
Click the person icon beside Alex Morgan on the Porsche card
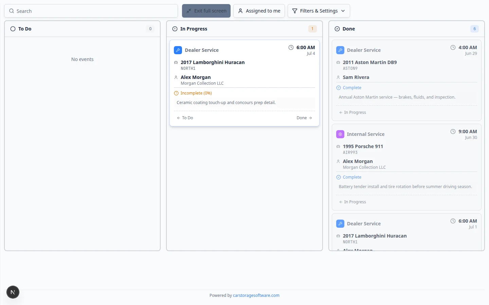338,161
